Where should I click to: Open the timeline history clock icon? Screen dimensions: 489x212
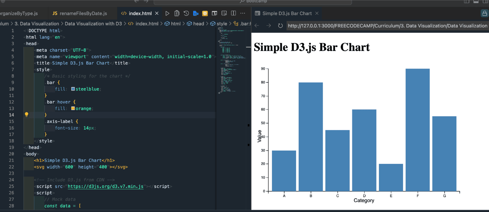coord(186,13)
